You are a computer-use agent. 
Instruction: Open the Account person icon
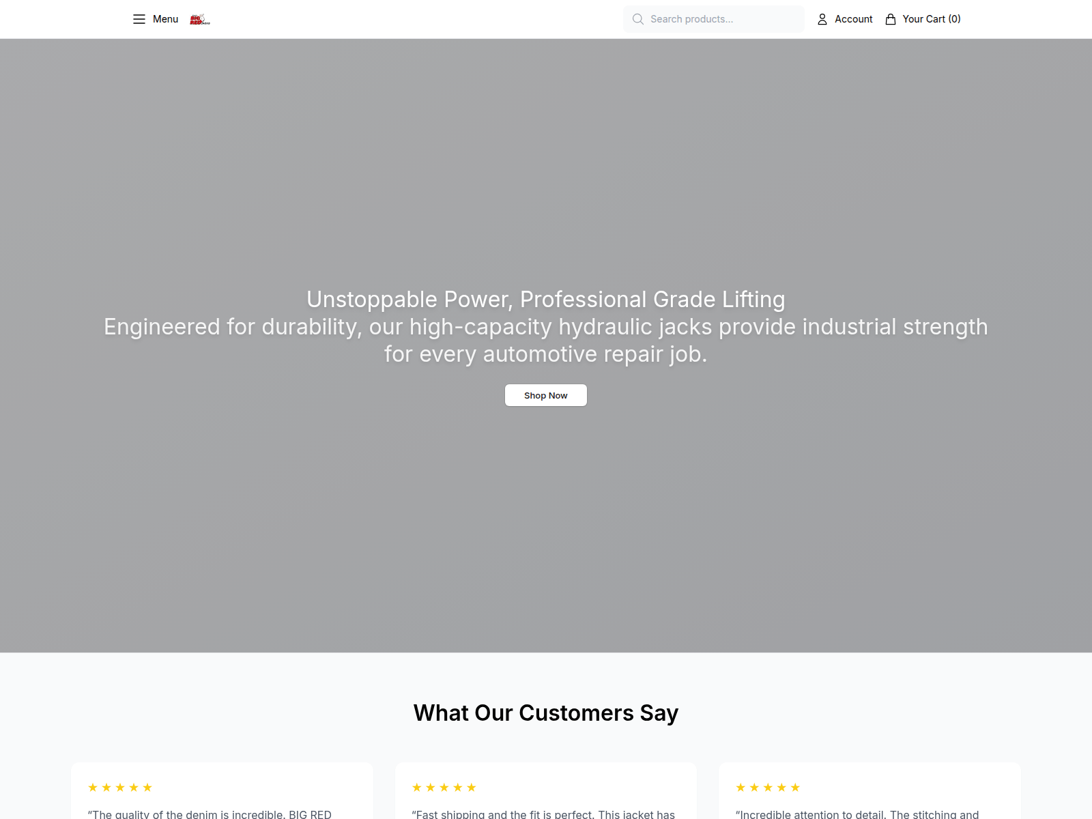pyautogui.click(x=822, y=19)
